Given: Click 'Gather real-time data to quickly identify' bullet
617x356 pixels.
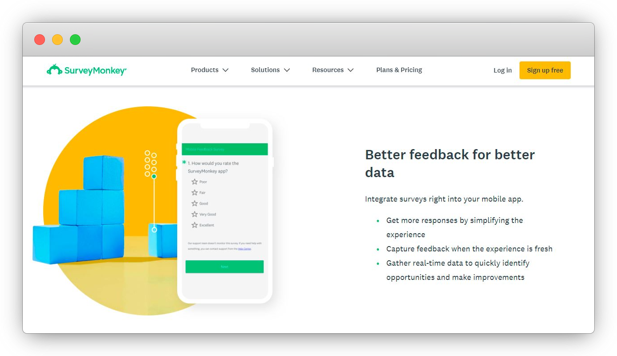Looking at the screenshot, I should 458,270.
